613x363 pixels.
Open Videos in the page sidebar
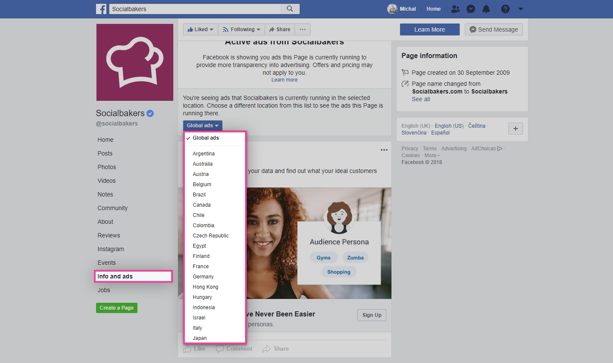pyautogui.click(x=107, y=181)
